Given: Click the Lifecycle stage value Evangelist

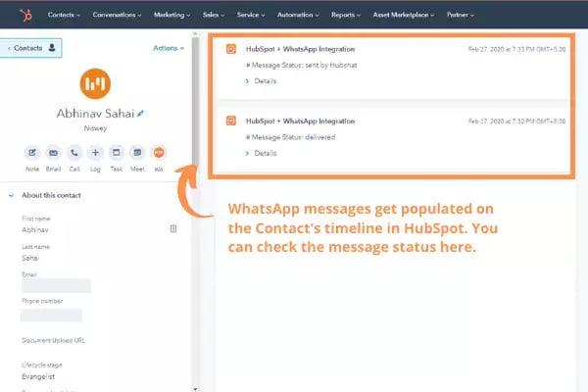Looking at the screenshot, I should [x=38, y=376].
